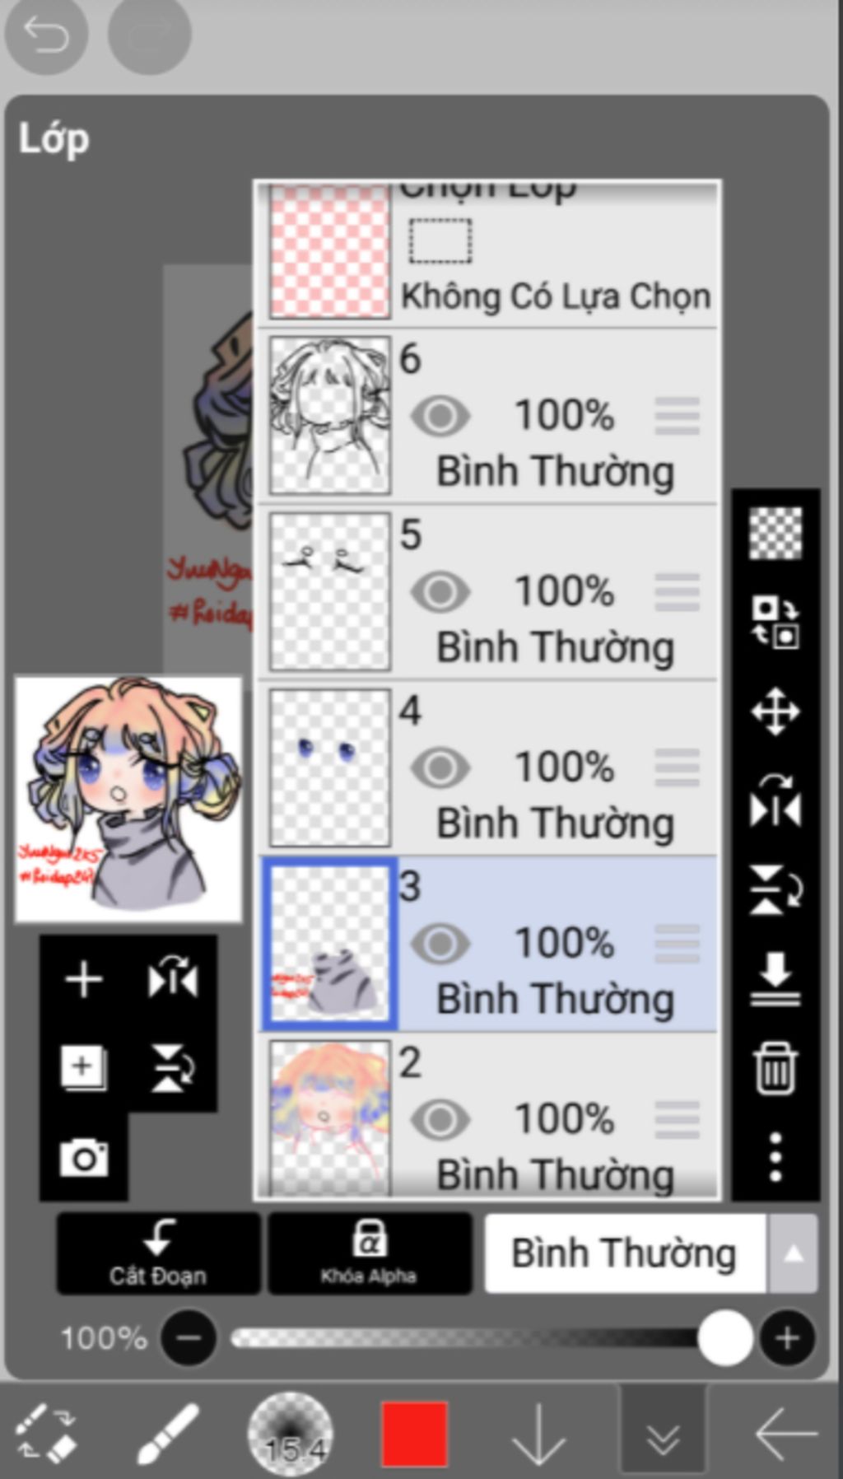Viewport: 843px width, 1479px height.
Task: Undo with the back arrow icon
Action: click(46, 35)
